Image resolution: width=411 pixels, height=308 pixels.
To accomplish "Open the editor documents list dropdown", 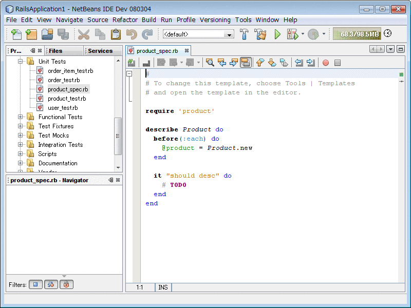I will click(390, 49).
